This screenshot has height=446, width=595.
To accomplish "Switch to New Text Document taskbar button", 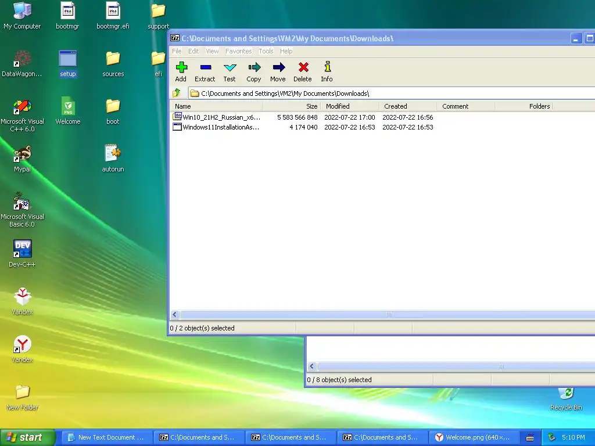I will tap(106, 437).
